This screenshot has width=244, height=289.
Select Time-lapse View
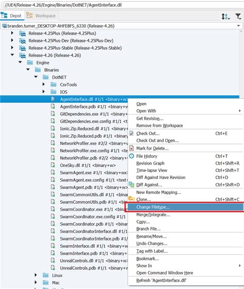(185, 170)
